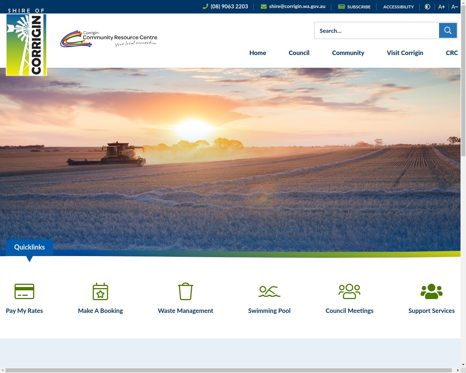466x373 pixels.
Task: Click the SUBSCRIBE link
Action: [359, 7]
